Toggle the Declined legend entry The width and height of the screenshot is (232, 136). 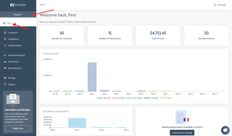tap(119, 98)
